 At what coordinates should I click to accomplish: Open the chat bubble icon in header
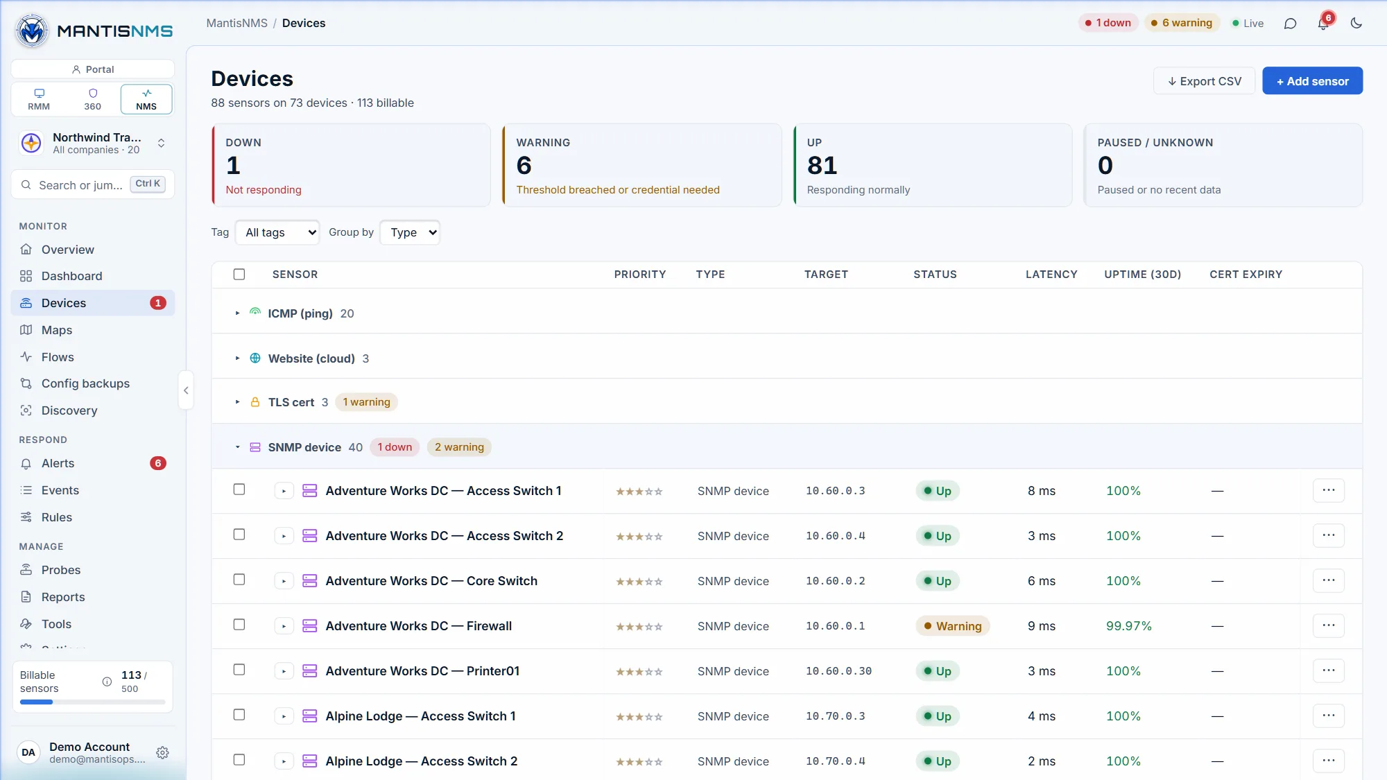coord(1290,24)
